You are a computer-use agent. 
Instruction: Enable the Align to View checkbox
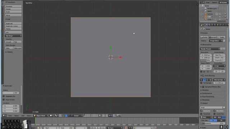click(x=4, y=100)
